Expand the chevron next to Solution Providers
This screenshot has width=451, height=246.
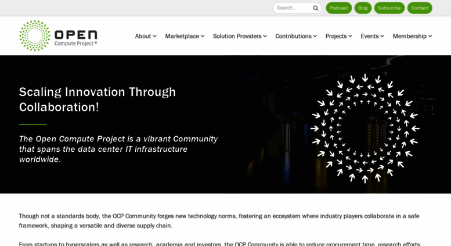click(x=265, y=36)
